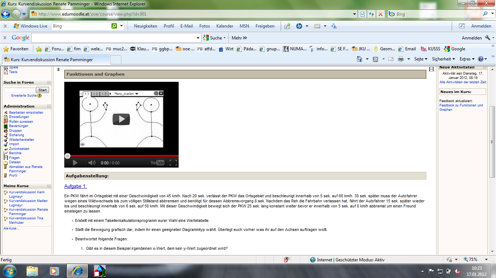496x278 pixels.
Task: Toggle single-section view for Funktionen und Graphen
Action: [x=431, y=69]
